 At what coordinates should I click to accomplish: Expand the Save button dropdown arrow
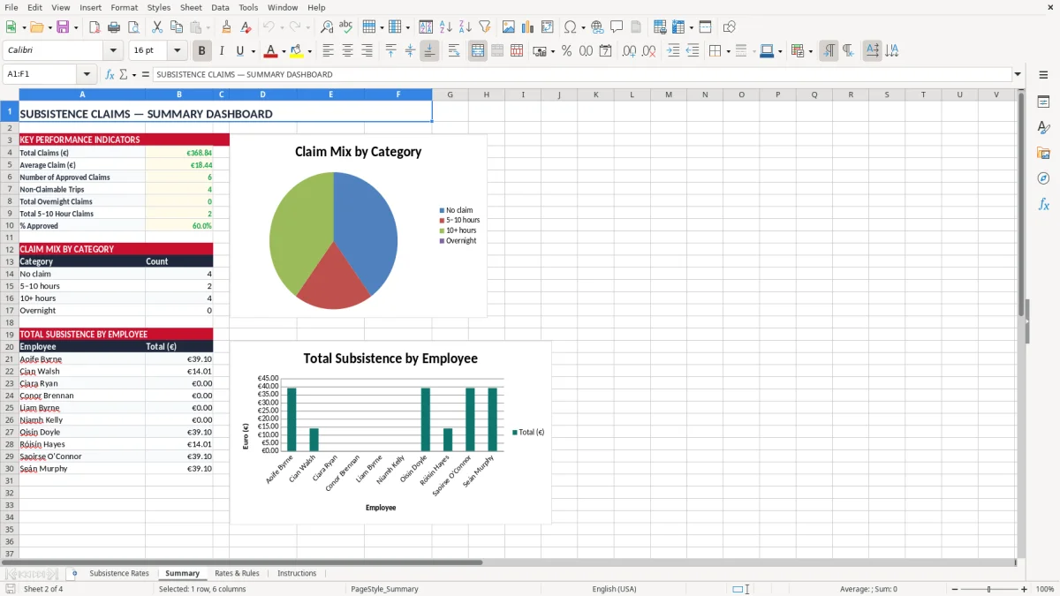[x=76, y=27]
